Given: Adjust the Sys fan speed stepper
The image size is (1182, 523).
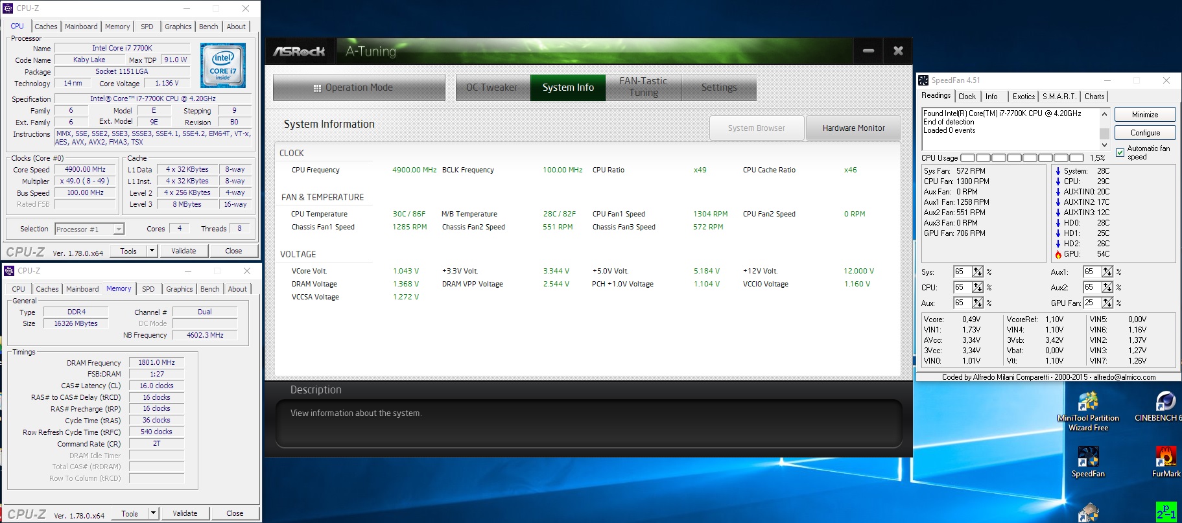Looking at the screenshot, I should pyautogui.click(x=978, y=272).
